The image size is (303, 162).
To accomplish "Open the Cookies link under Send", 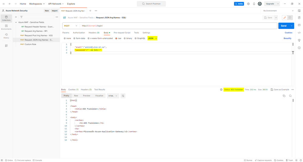I will point(288,33).
